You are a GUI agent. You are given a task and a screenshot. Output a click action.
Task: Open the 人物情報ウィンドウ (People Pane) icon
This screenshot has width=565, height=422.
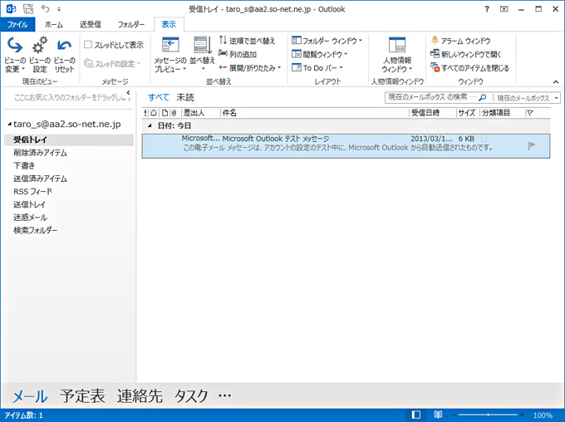[396, 47]
